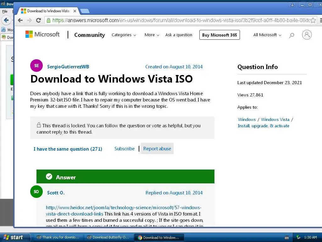This screenshot has height=242, width=322.
Task: Click the address bar URL field
Action: tap(181, 20)
